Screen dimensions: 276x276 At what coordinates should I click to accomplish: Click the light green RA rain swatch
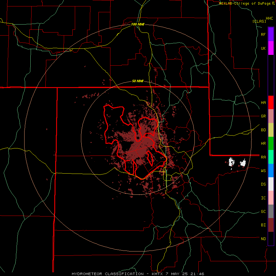tap(271, 157)
